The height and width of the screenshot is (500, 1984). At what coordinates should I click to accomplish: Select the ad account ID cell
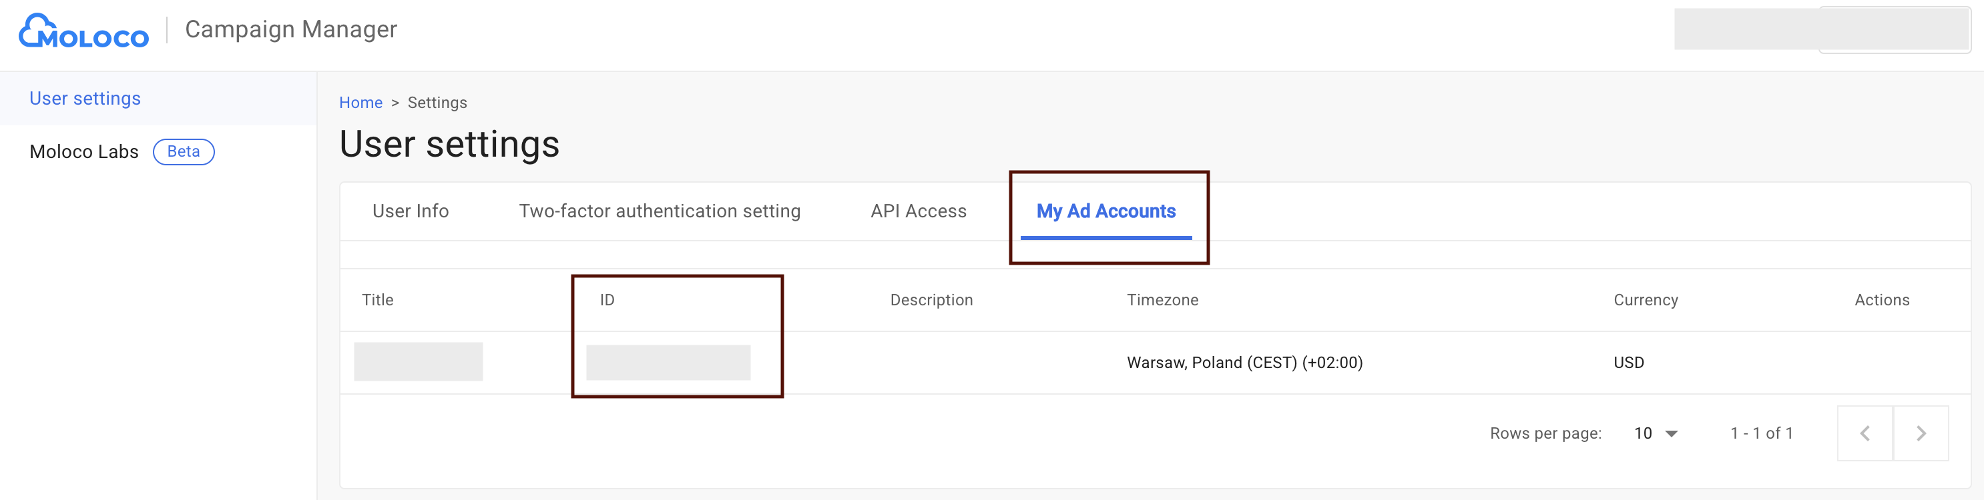tap(668, 362)
